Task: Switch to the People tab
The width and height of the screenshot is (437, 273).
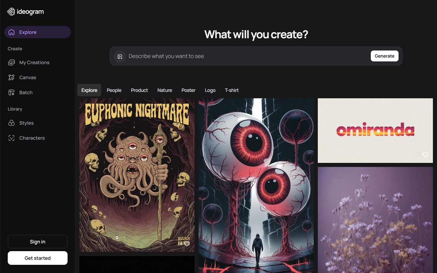Action: 114,90
